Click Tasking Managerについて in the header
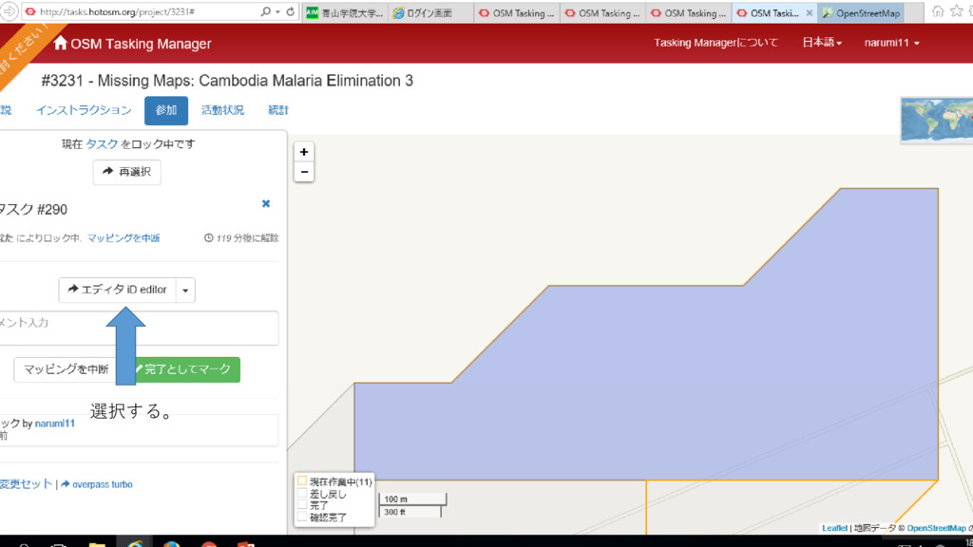This screenshot has height=547, width=973. tap(715, 42)
